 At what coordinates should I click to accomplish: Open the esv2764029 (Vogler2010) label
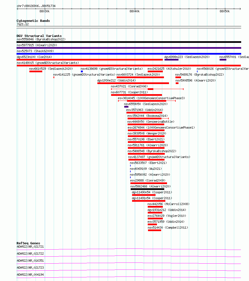point(167,216)
